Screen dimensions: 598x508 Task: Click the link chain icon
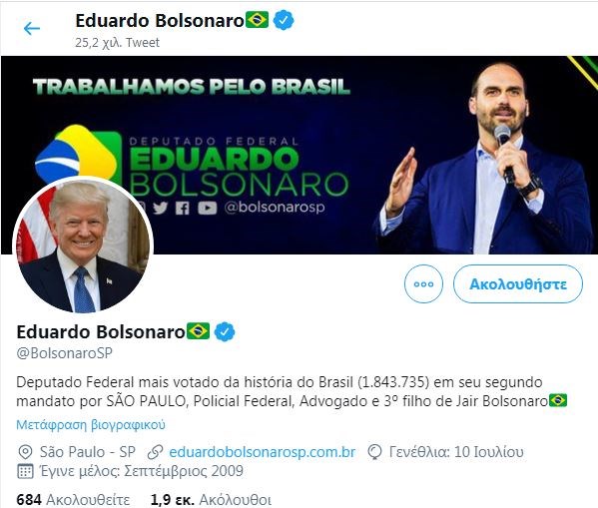click(x=155, y=452)
